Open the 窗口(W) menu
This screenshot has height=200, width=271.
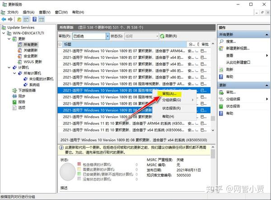coord(61,12)
